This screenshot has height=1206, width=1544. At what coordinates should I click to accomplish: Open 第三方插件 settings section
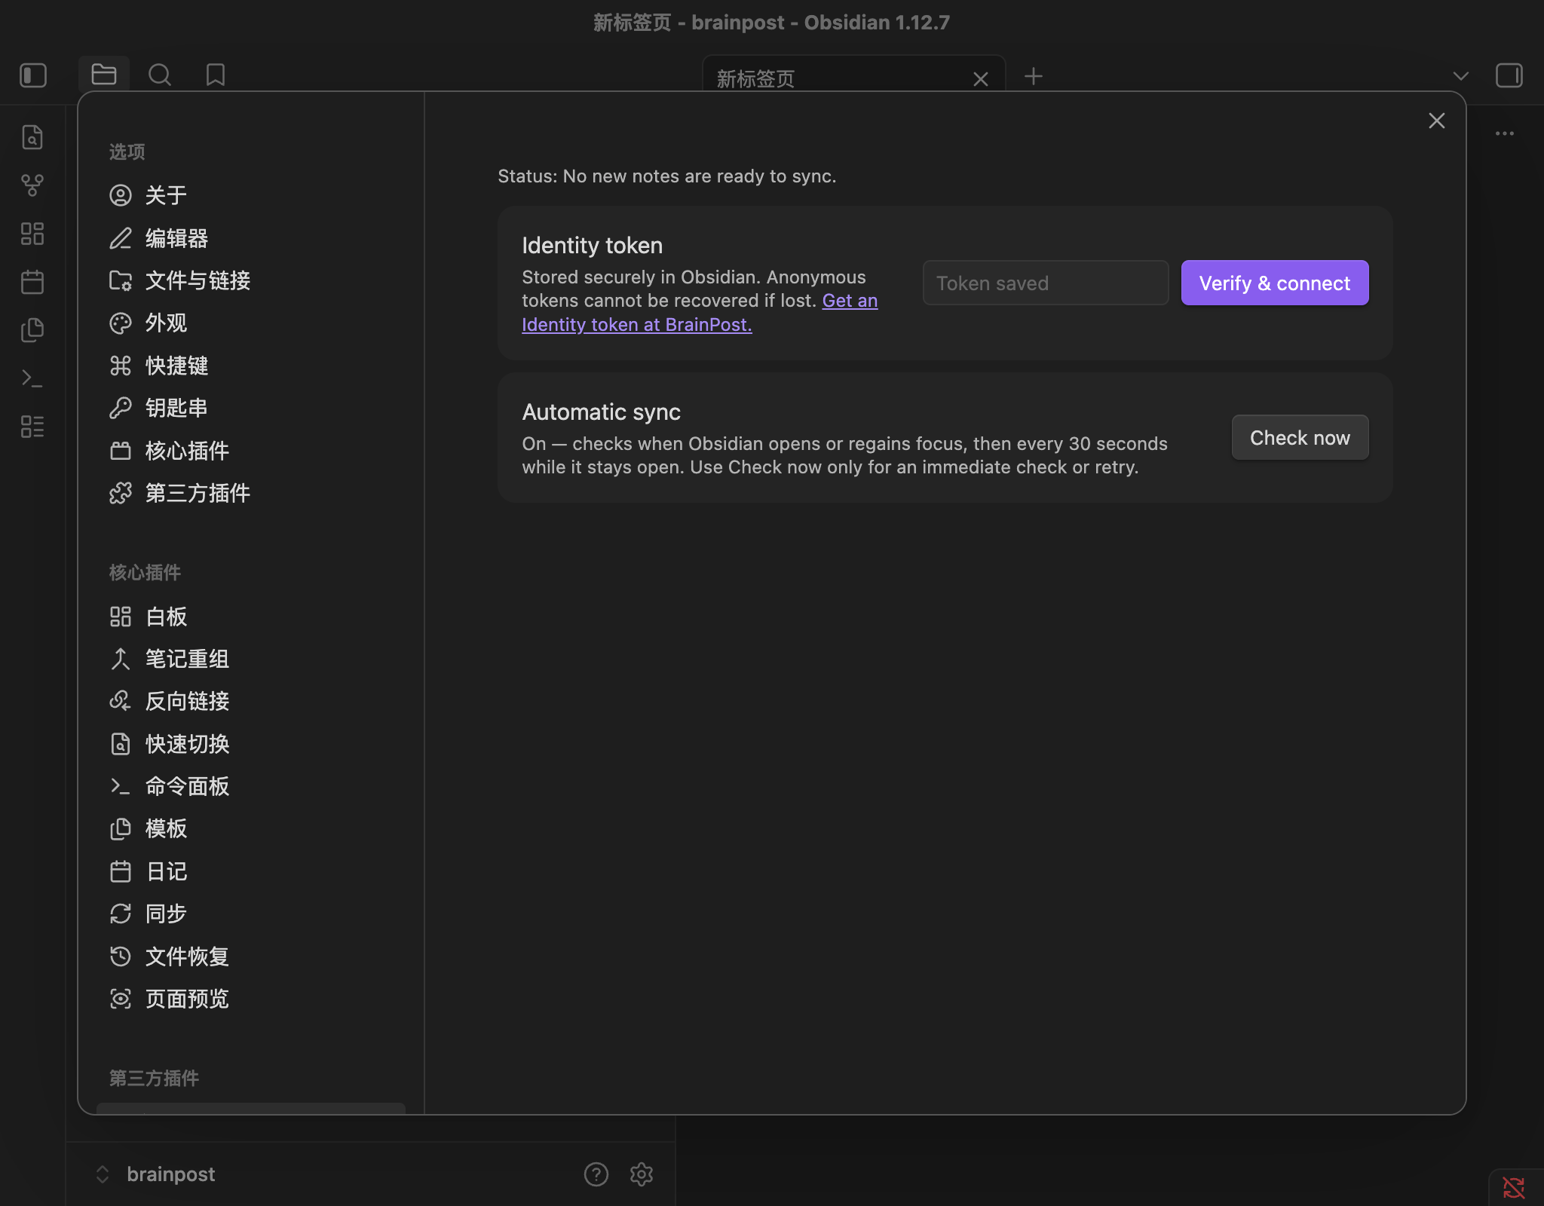(x=251, y=493)
